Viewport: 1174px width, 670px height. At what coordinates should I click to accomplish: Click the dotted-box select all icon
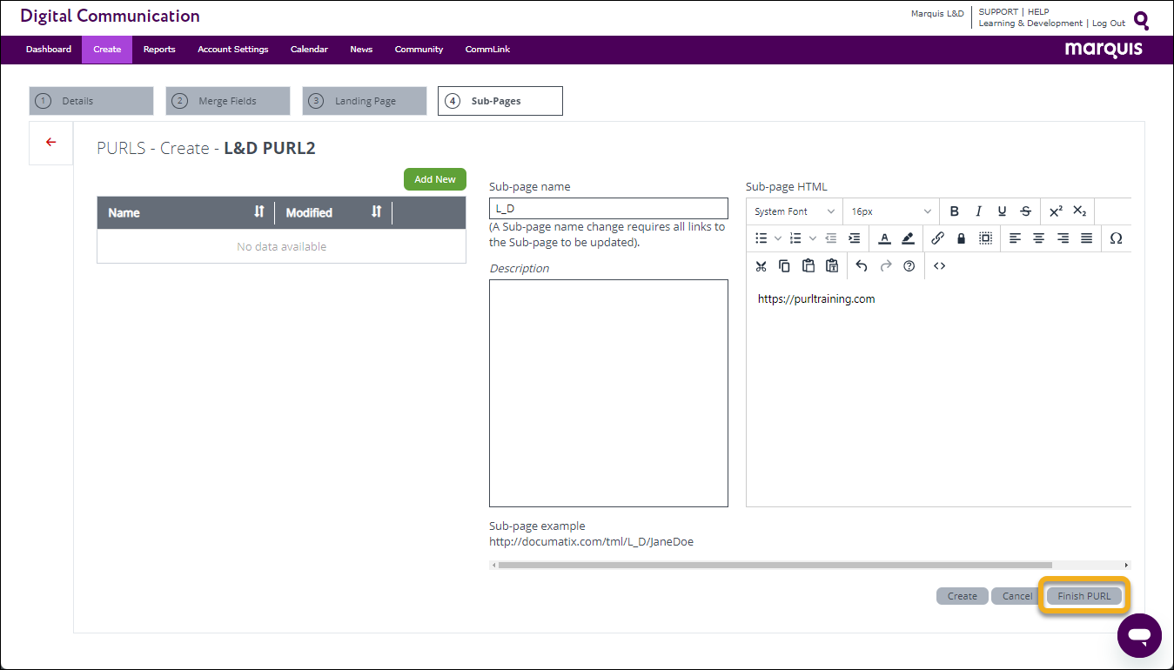point(985,238)
